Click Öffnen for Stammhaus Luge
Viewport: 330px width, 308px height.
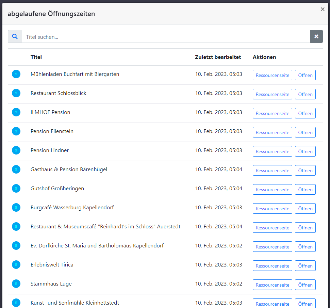(x=305, y=285)
